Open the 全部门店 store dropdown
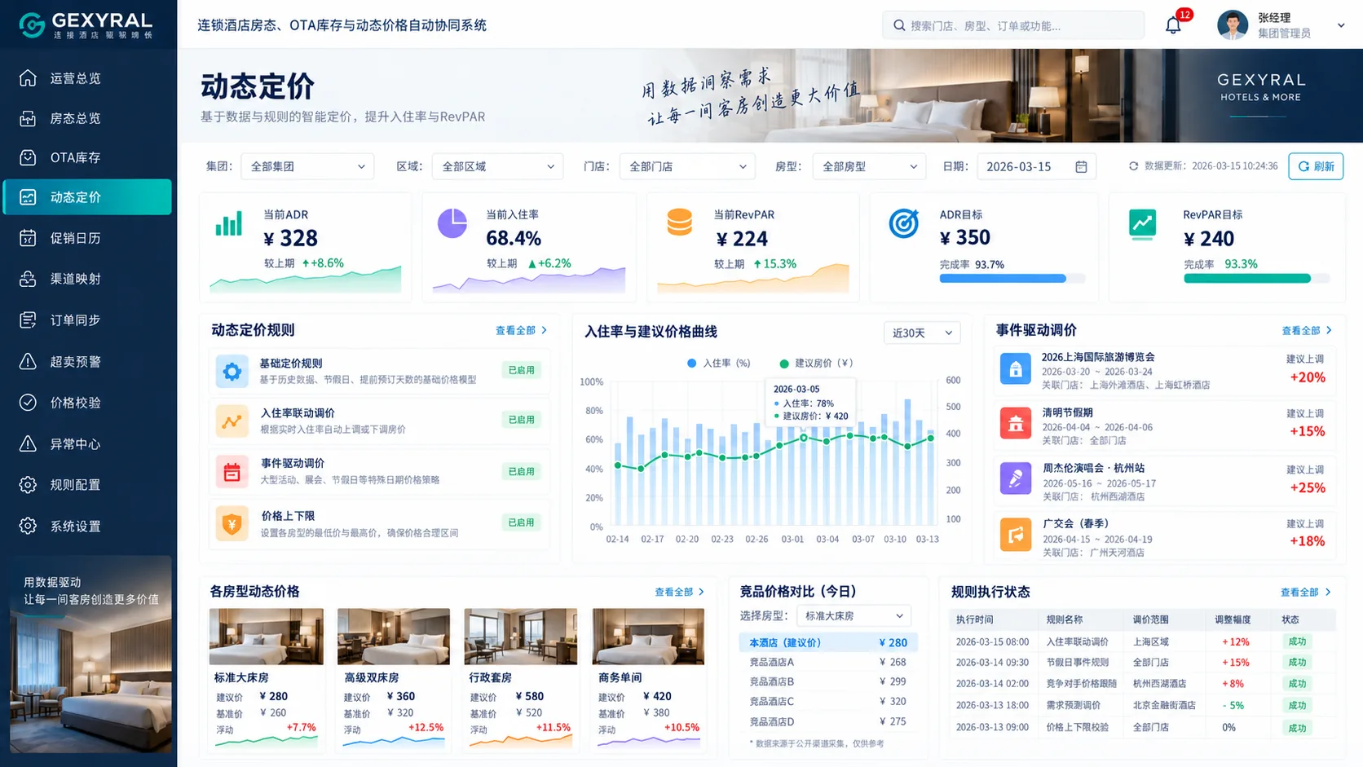The height and width of the screenshot is (767, 1363). point(687,166)
